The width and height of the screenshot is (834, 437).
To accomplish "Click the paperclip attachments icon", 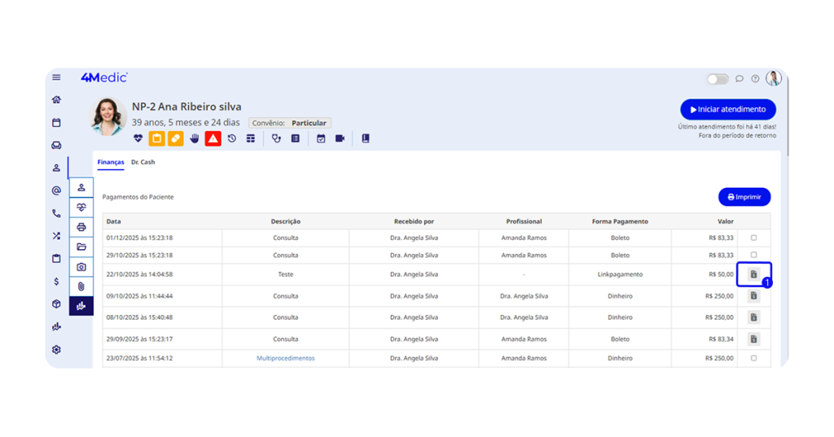I will 81,286.
